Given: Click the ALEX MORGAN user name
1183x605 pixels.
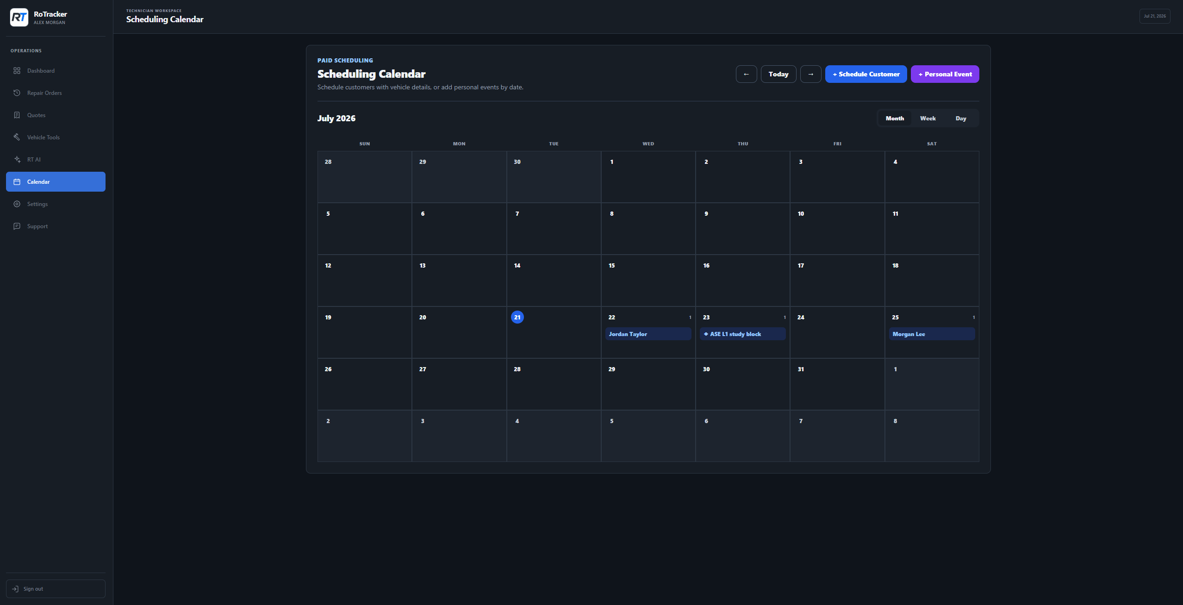Looking at the screenshot, I should click(50, 23).
